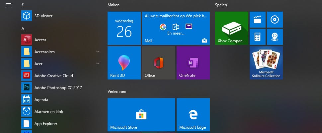Open the Microsoft Store tile
Screen dimensions: 322x133
coord(141,114)
